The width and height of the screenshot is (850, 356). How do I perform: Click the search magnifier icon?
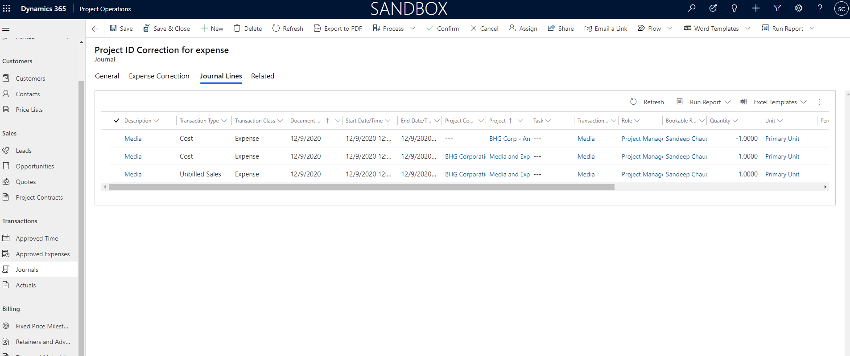(692, 8)
